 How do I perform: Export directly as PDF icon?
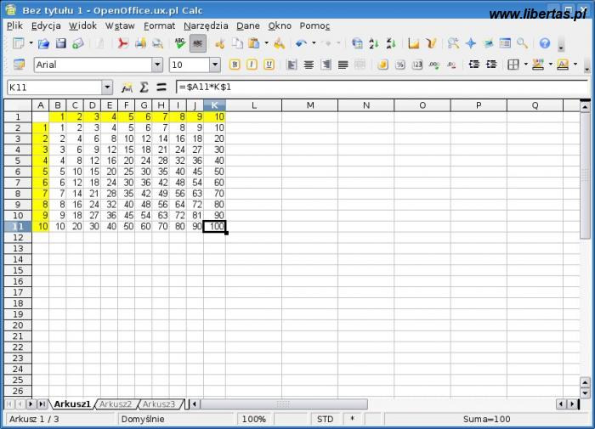122,43
